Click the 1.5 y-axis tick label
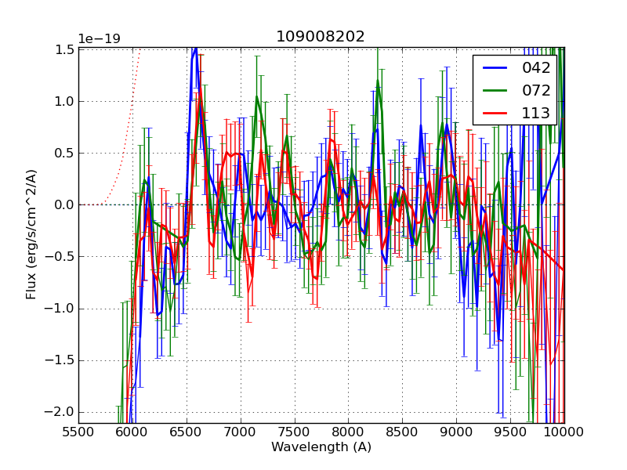Image resolution: width=627 pixels, height=470 pixels. (65, 49)
